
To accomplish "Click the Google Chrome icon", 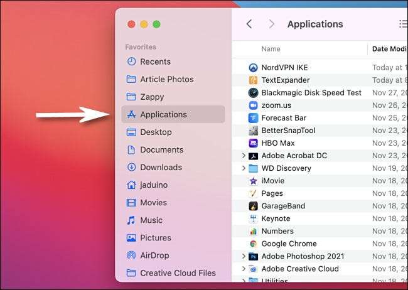I will (253, 244).
